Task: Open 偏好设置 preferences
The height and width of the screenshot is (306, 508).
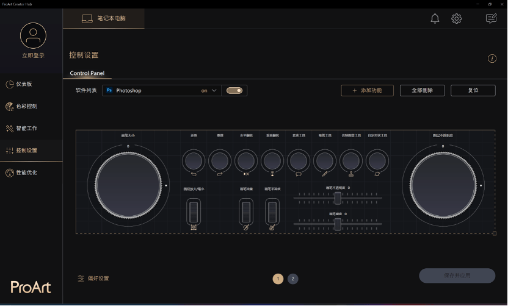Action: [93, 279]
